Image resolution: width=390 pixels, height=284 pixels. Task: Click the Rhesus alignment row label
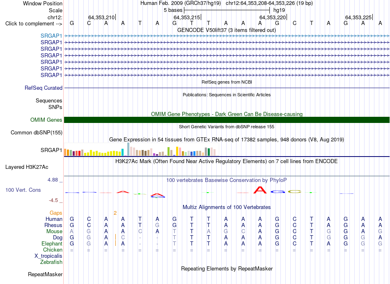[53, 225]
